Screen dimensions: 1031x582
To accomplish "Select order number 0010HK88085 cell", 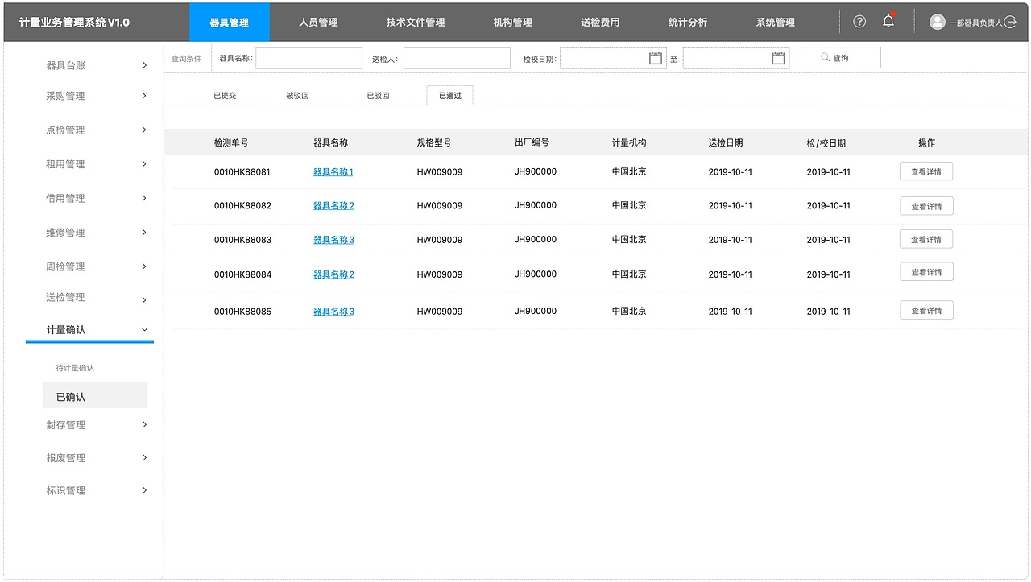I will click(242, 312).
